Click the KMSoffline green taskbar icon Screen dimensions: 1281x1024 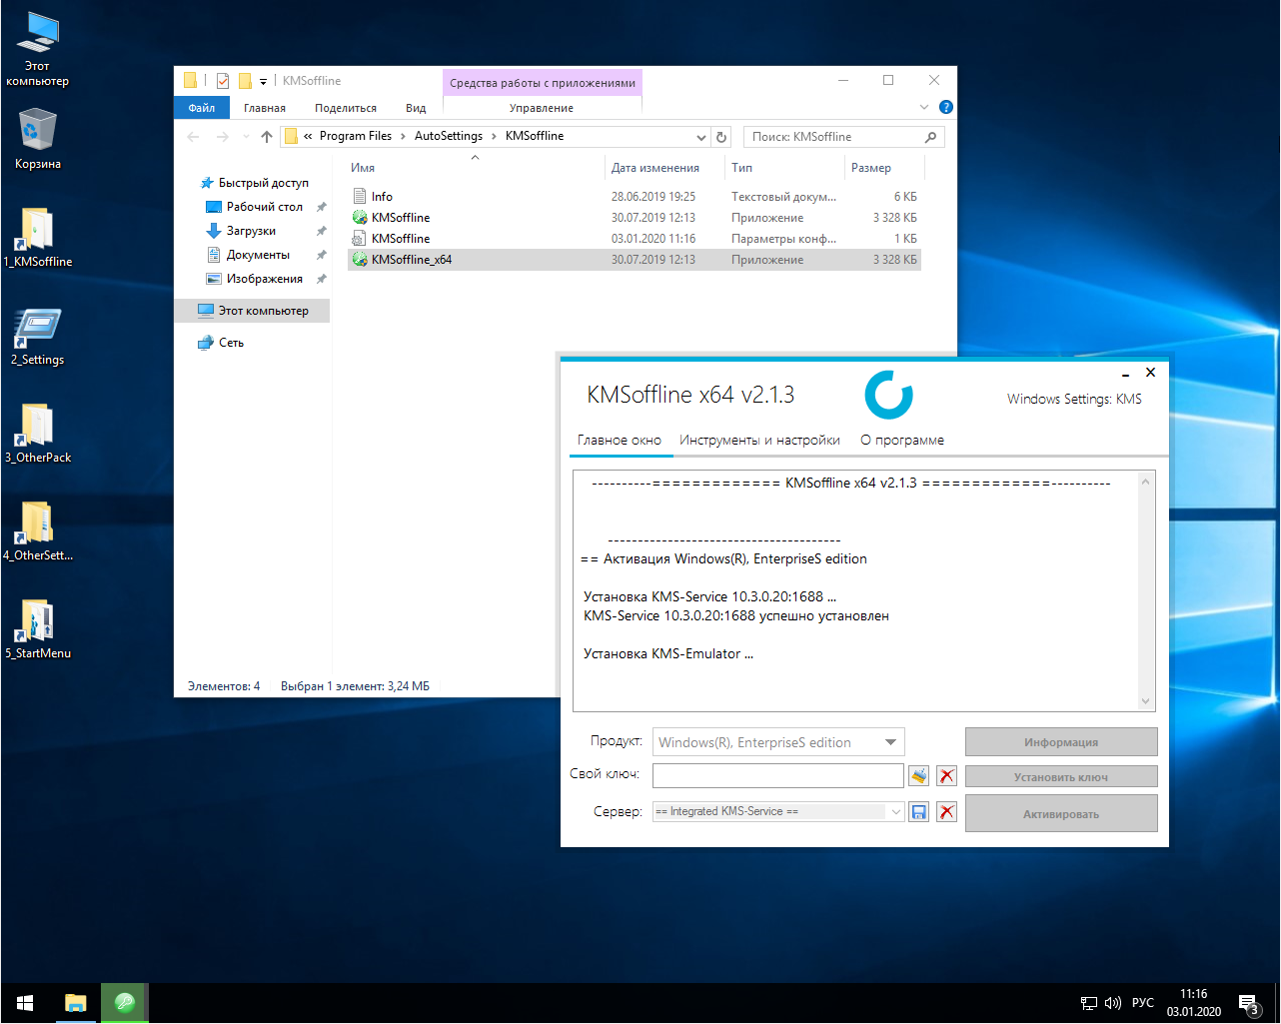point(125,1003)
